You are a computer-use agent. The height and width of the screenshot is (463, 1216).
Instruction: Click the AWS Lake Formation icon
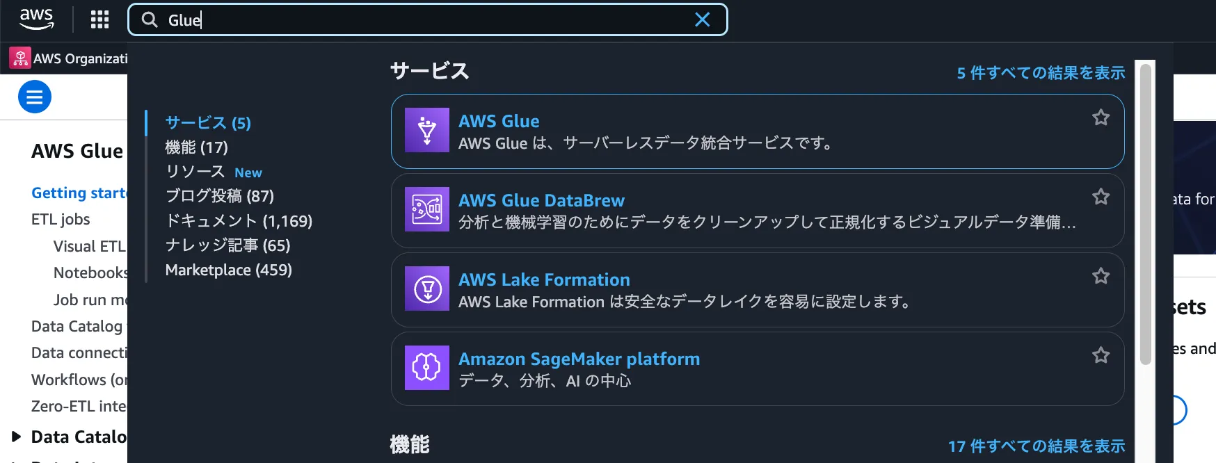[427, 289]
